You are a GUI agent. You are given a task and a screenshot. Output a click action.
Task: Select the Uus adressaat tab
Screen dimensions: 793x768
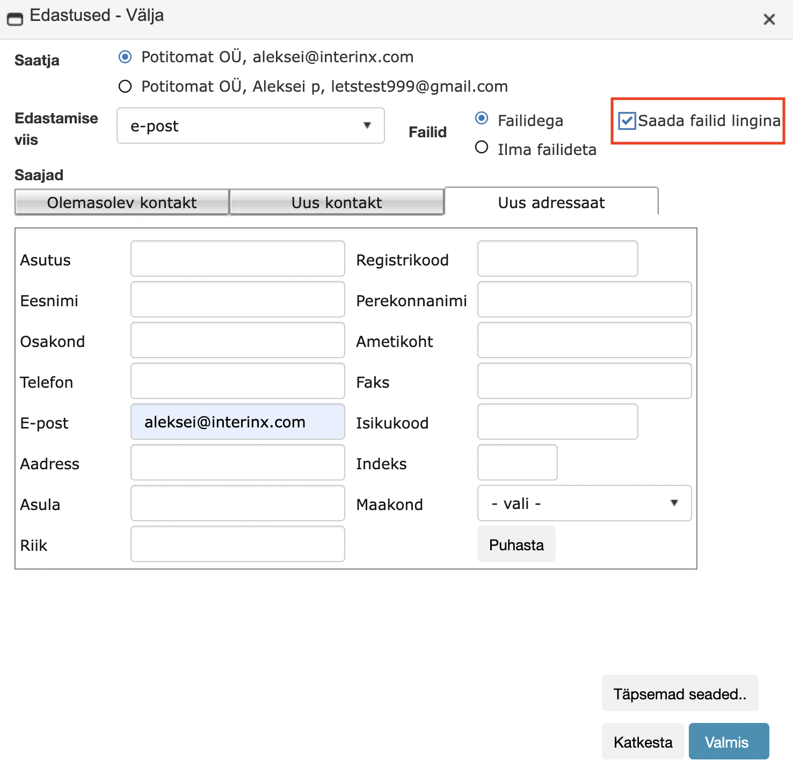pos(551,203)
